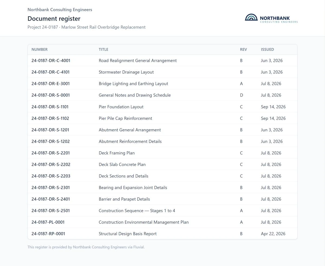Open document 24-0187-DR-S-1102
The width and height of the screenshot is (325, 266).
[x=50, y=118]
